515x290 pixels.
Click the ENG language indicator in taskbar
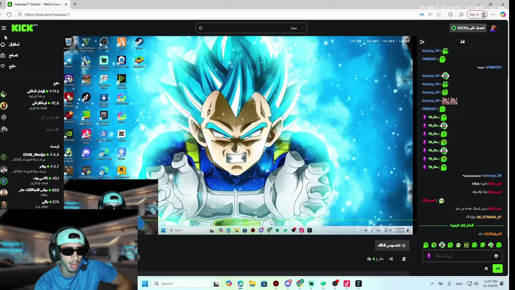click(459, 284)
